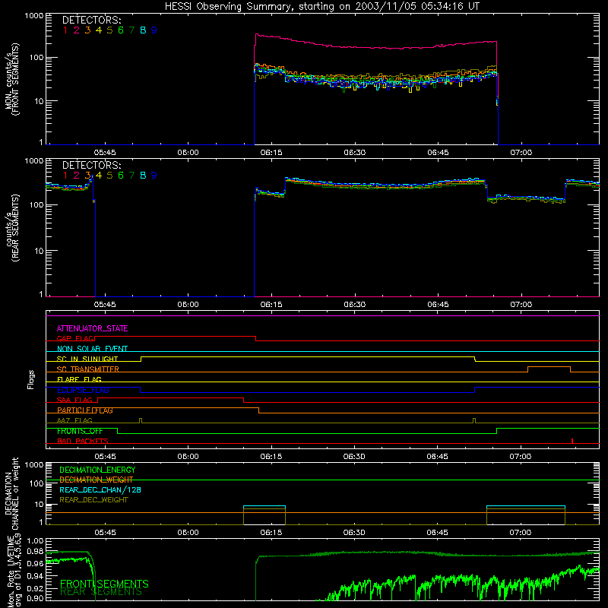
Task: Select pink detector number 2 in the rear segments legend
Action: click(77, 176)
